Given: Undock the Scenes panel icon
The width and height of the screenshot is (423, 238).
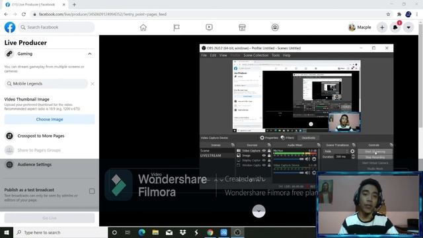Looking at the screenshot, I should click(233, 145).
